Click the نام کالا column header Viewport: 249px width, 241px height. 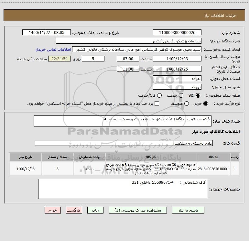[x=151, y=157]
